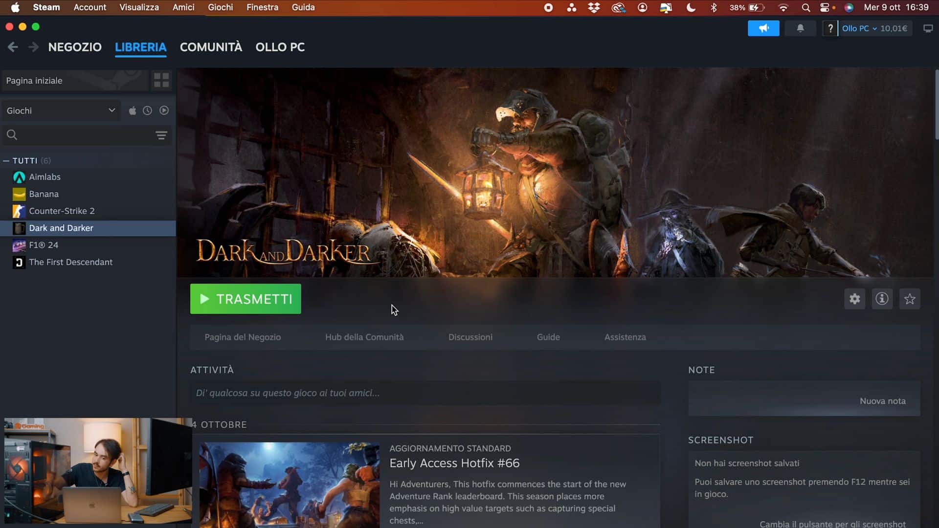Screen dimensions: 939x528
Task: Open the OLLO PC profile tab
Action: click(x=280, y=47)
